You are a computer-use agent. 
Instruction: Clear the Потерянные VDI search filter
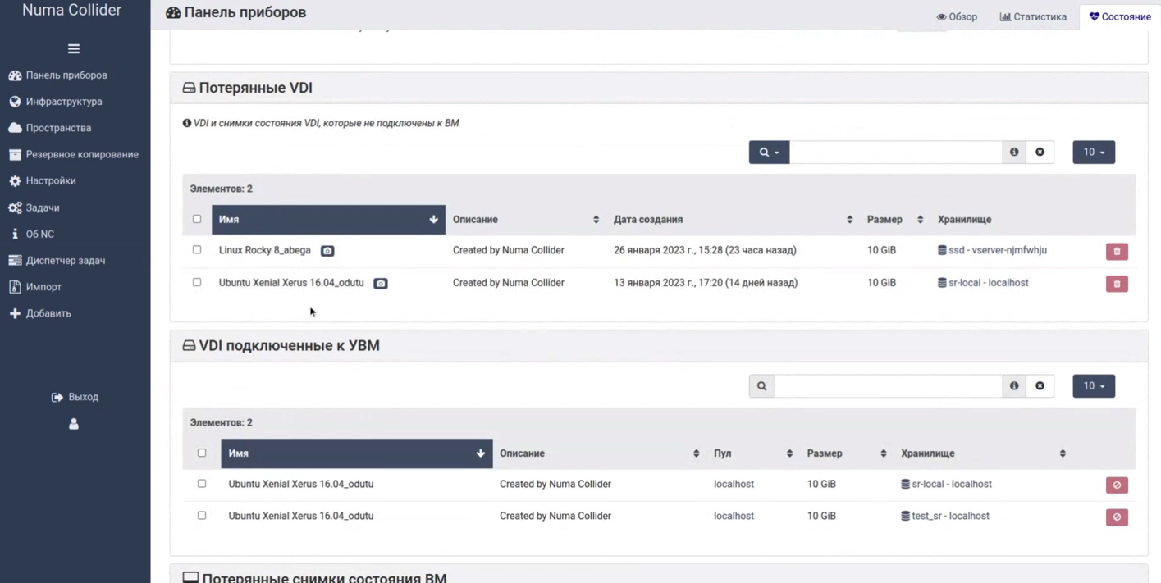pos(1040,152)
